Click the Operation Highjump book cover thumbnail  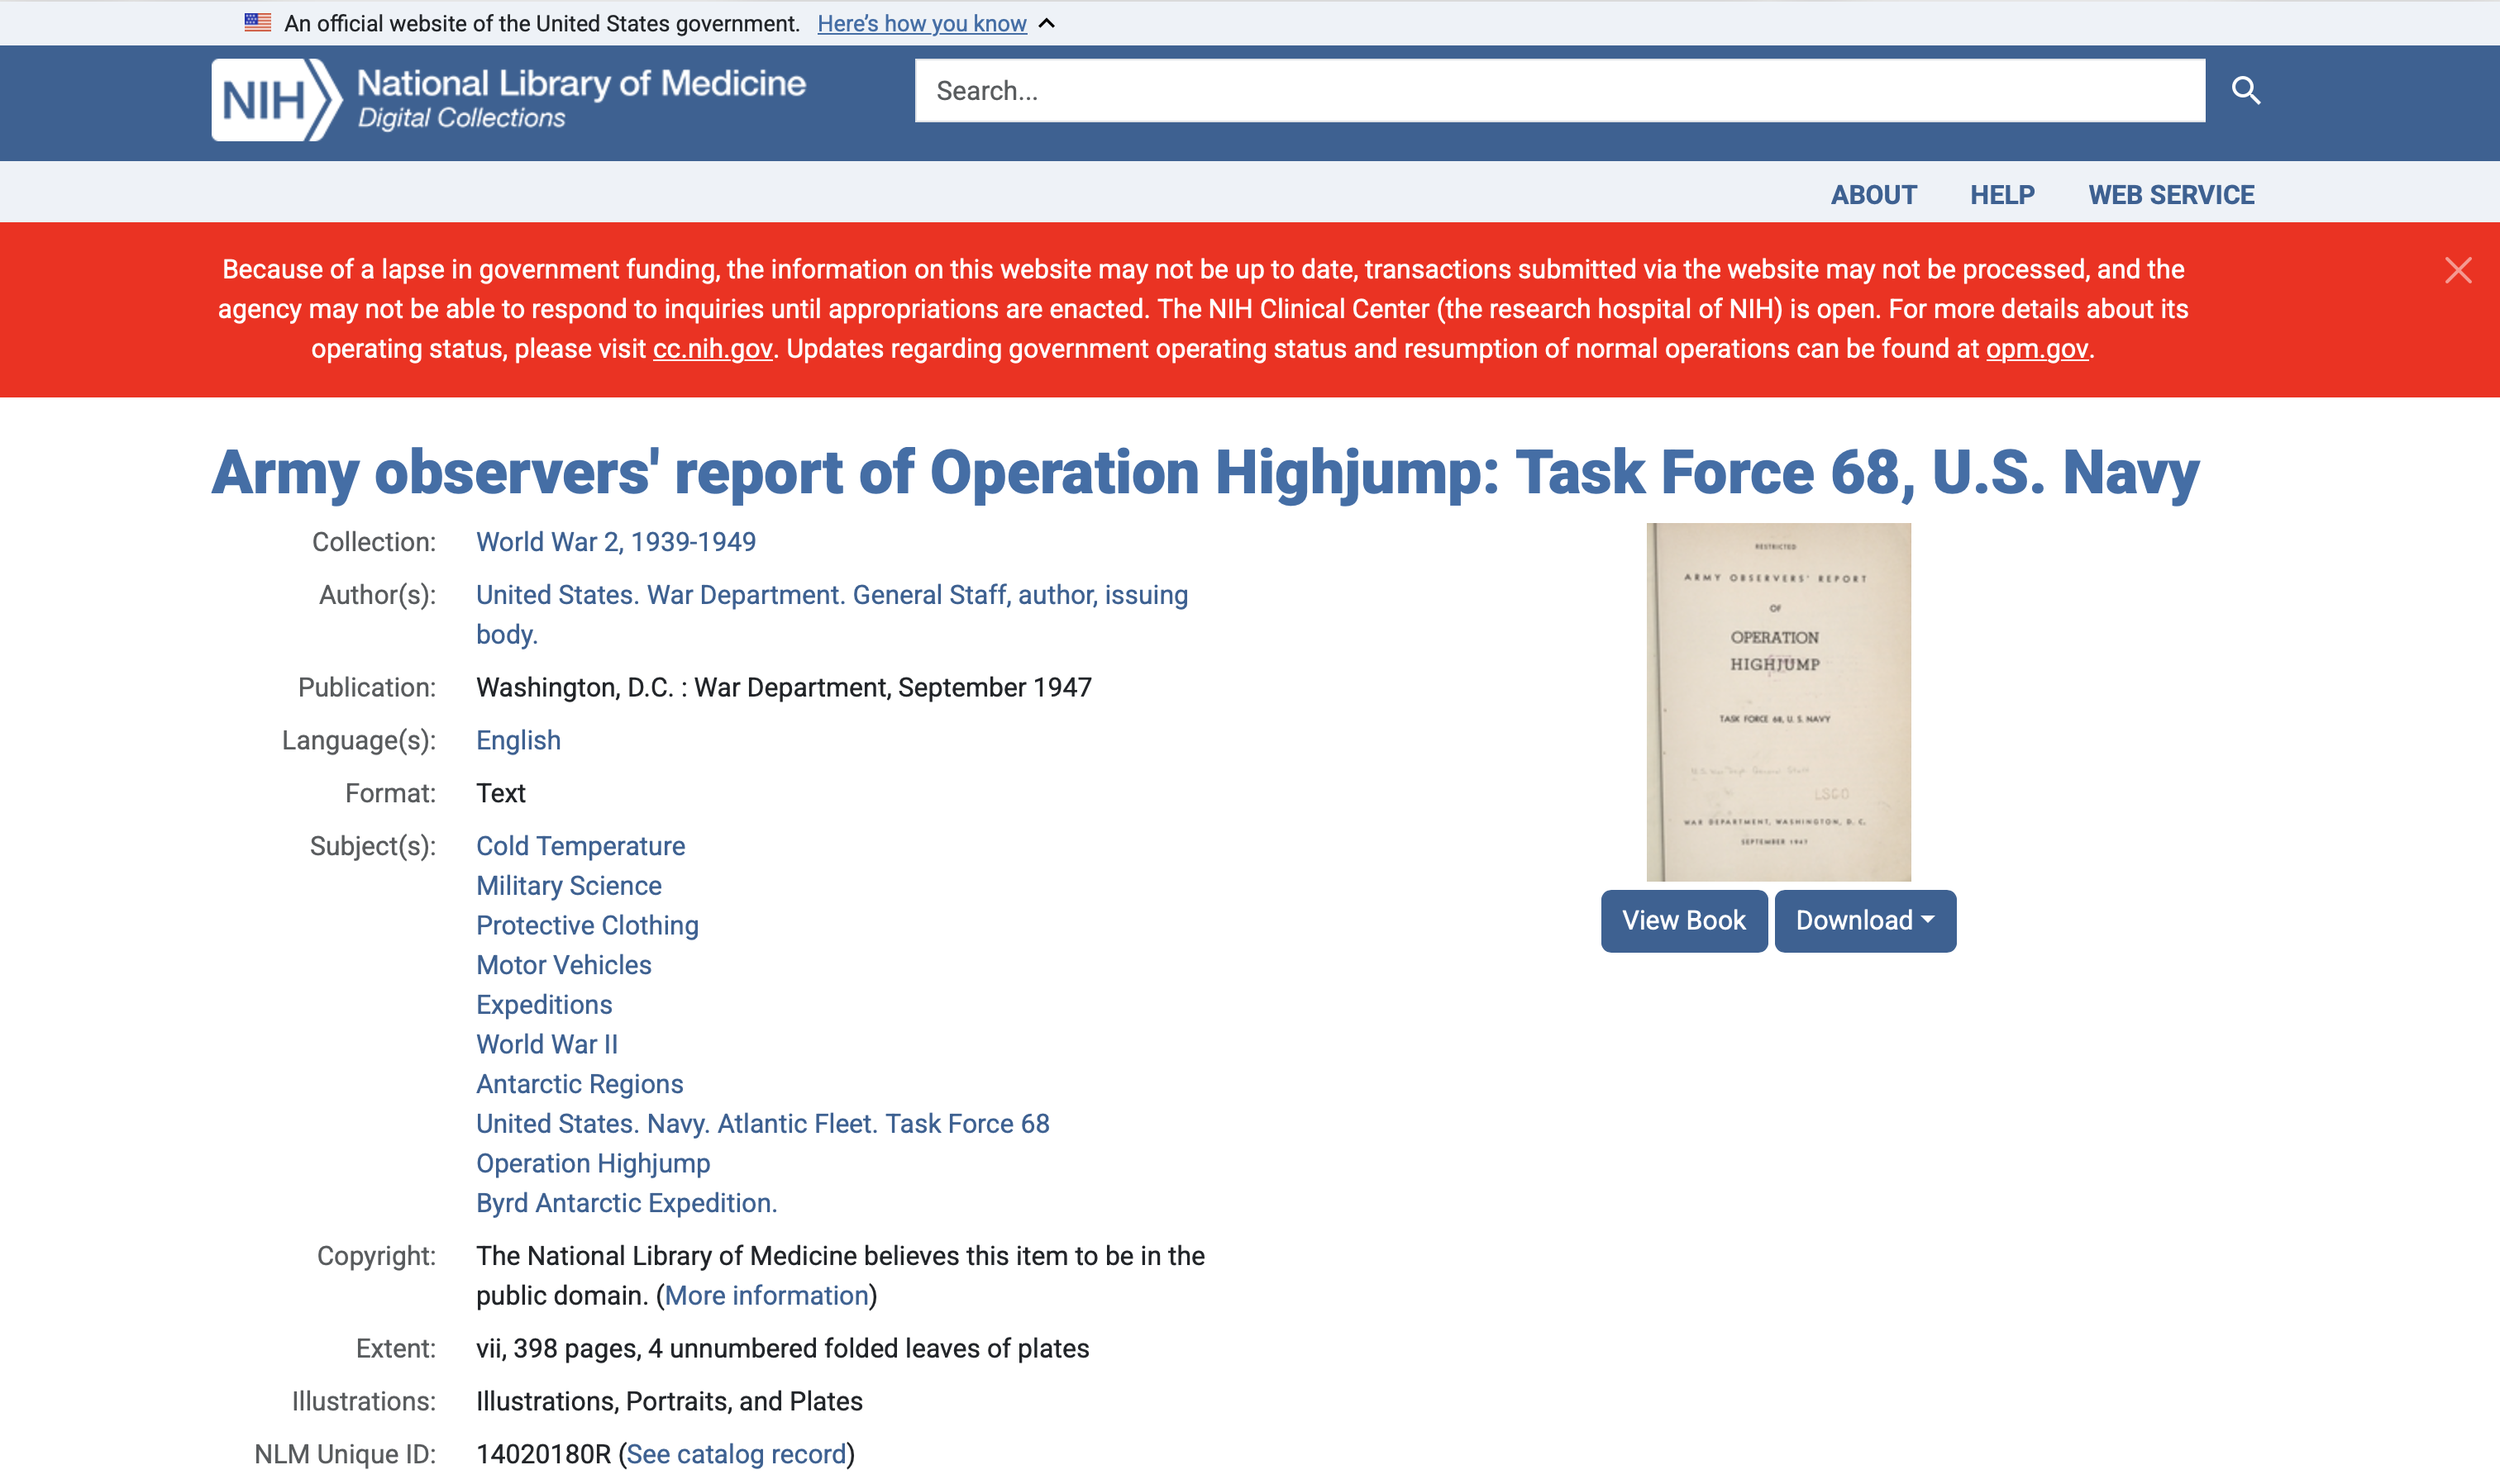(x=1777, y=701)
